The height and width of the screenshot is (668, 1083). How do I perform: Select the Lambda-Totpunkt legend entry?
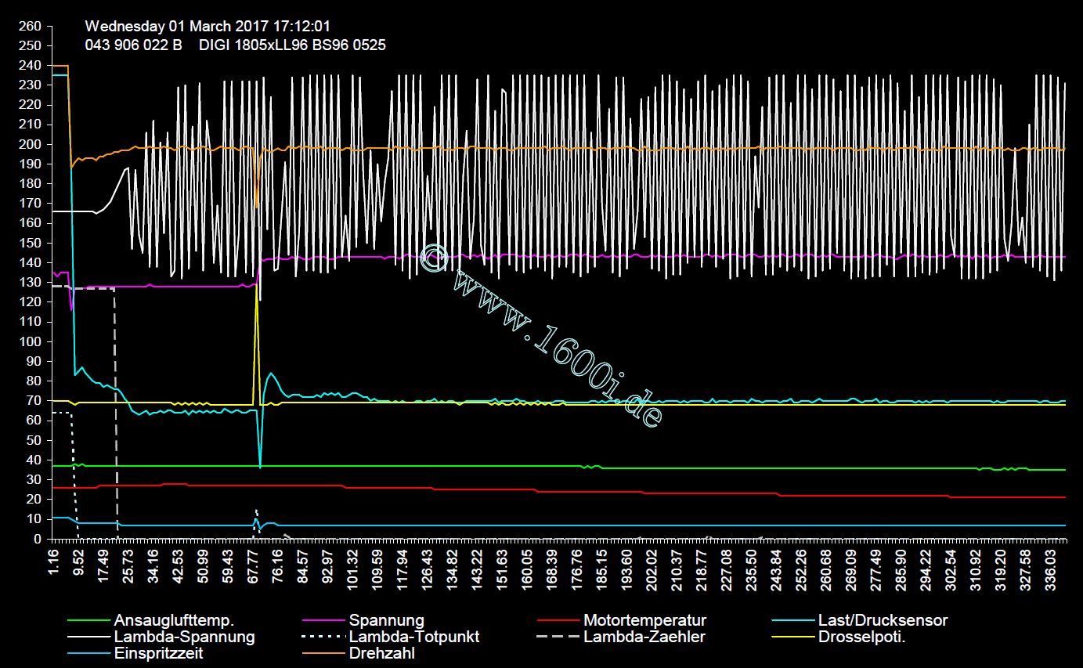pos(414,637)
